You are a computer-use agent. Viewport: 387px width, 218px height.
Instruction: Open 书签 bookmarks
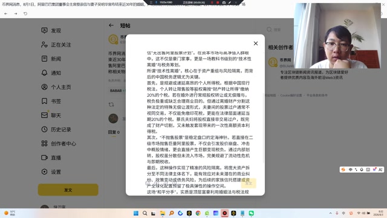pyautogui.click(x=51, y=101)
